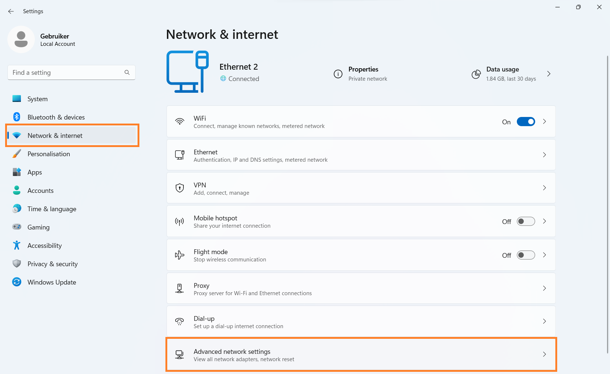
Task: Click the Accessibility figure icon
Action: (x=17, y=245)
